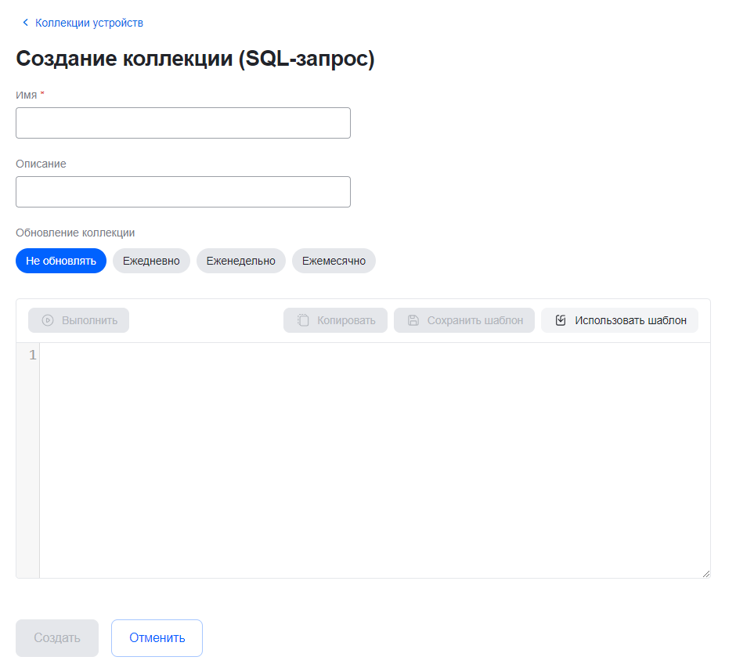This screenshot has width=736, height=664.
Task: Set collection update to Ежемесячно
Action: (x=334, y=261)
